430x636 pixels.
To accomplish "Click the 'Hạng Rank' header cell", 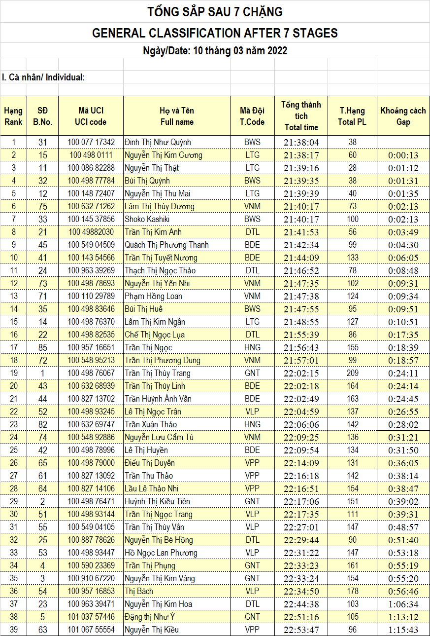I will [13, 116].
